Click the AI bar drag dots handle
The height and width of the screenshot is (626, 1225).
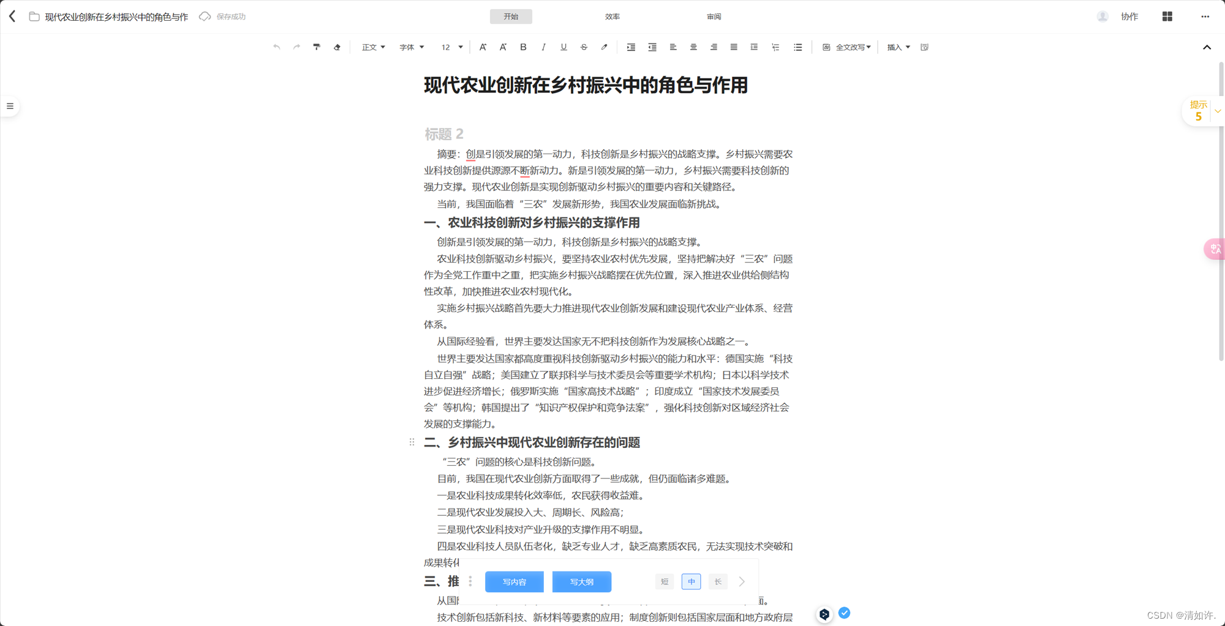click(x=470, y=581)
